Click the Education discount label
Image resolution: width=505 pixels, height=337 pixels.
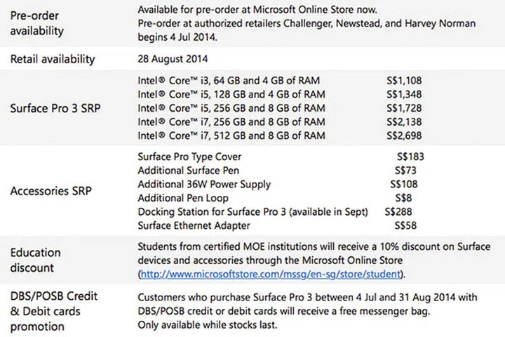tap(36, 260)
